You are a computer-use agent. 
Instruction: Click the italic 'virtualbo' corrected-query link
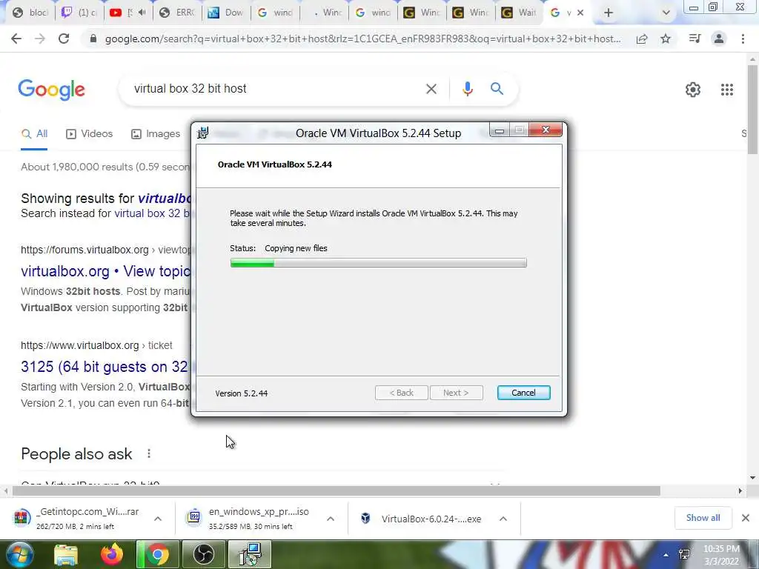tap(165, 199)
